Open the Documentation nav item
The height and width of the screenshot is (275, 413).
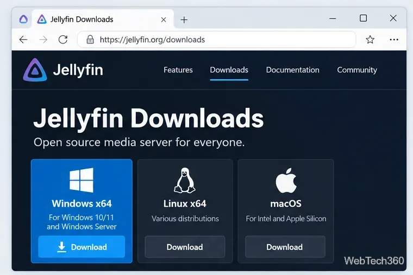tap(292, 70)
